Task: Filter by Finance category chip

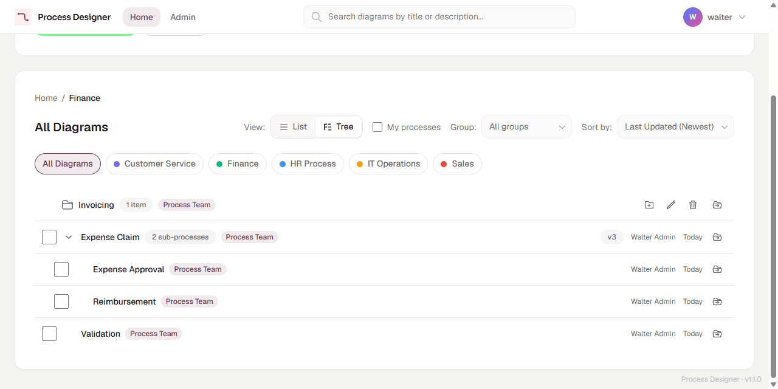Action: [x=238, y=164]
